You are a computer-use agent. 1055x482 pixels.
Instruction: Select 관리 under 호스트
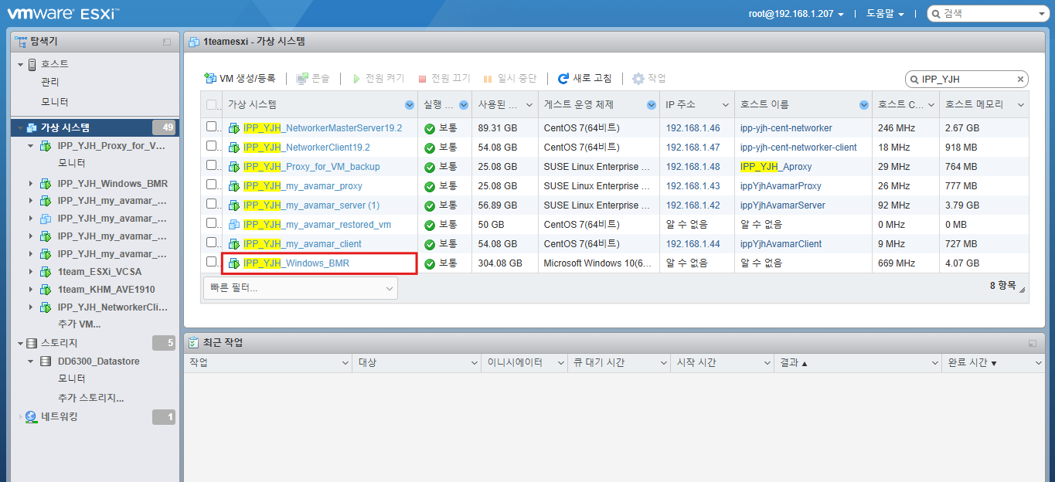(x=50, y=82)
